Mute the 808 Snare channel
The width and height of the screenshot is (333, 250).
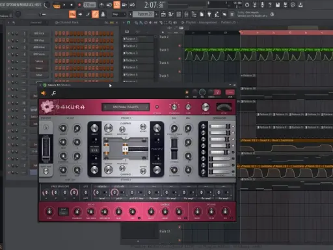[x=9, y=54]
